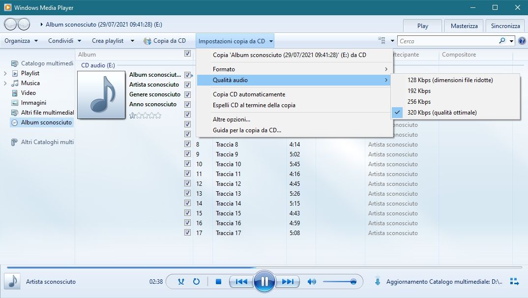Click the playback seek bar
This screenshot has height=298, width=528.
[x=264, y=268]
